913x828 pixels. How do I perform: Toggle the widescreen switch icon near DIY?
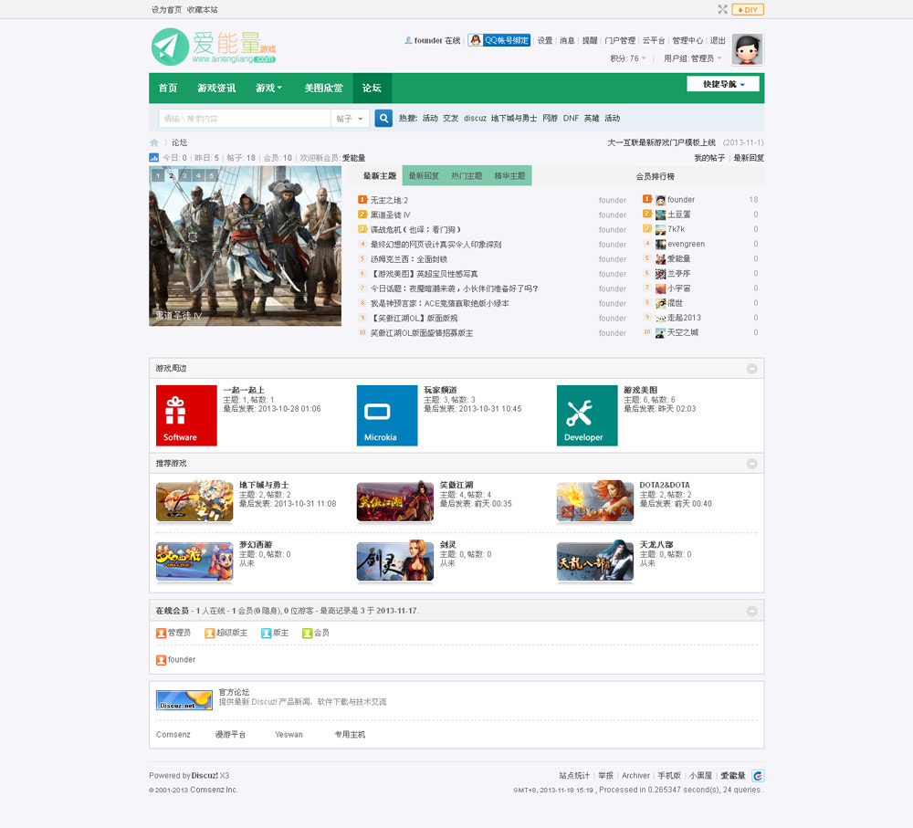click(722, 9)
